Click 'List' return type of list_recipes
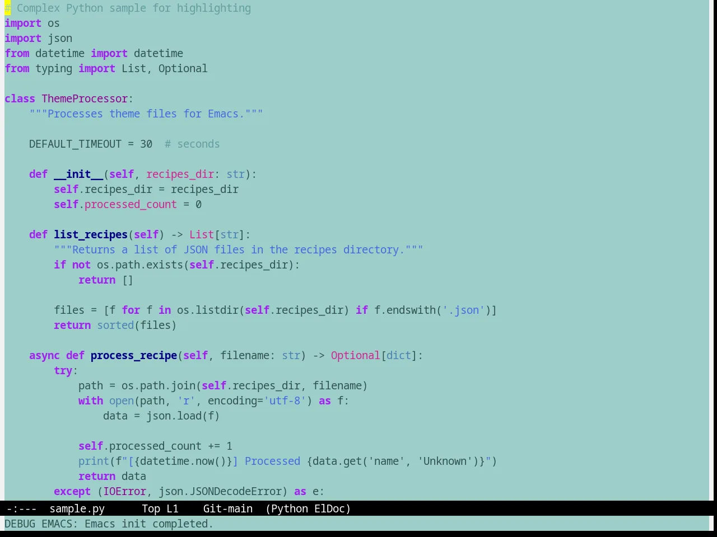Image resolution: width=717 pixels, height=537 pixels. point(202,235)
